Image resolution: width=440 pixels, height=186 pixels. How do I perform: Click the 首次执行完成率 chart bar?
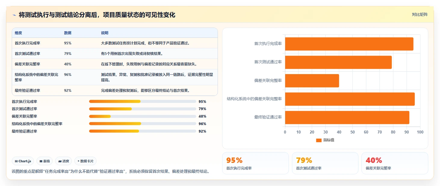(349, 44)
